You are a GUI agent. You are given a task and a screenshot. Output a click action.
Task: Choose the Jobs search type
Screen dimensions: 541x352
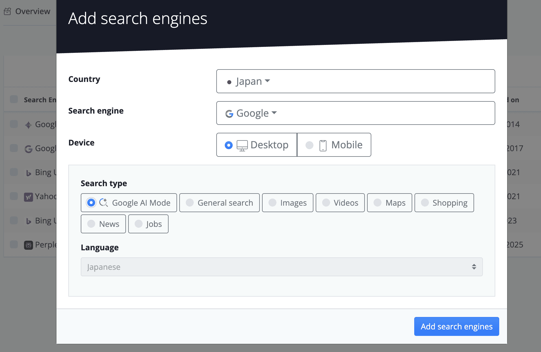[148, 224]
